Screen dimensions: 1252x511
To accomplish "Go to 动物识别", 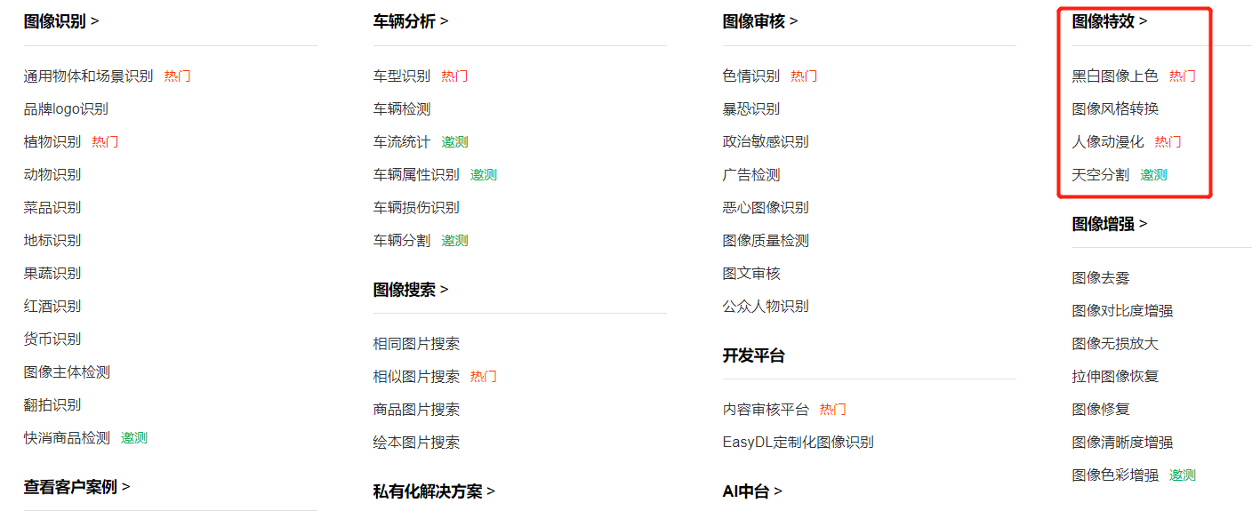I will click(52, 175).
